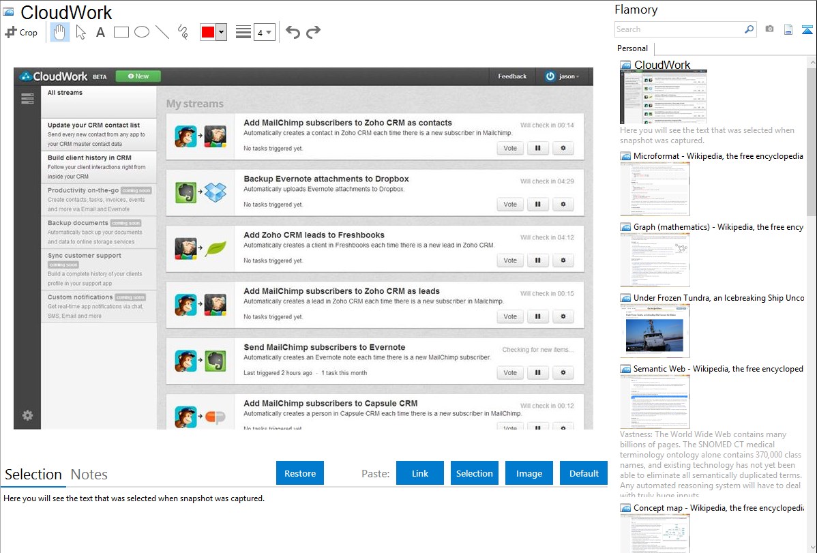Pause MailChimp to Zoho CRM contacts stream
The image size is (817, 553).
click(x=537, y=148)
